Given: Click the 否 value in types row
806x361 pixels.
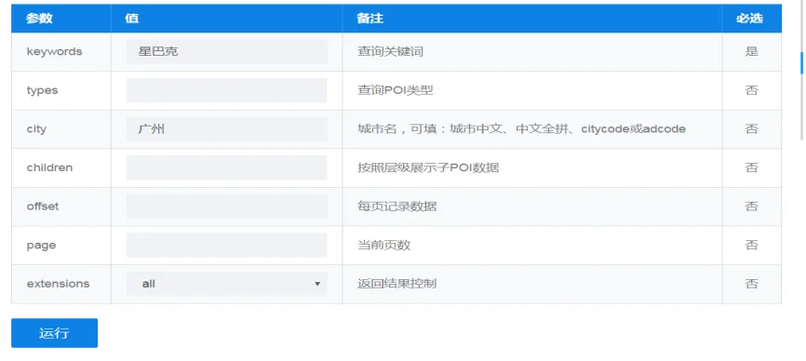Looking at the screenshot, I should coord(751,90).
